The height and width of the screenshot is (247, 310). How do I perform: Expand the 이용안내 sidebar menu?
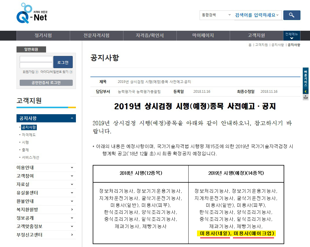pyautogui.click(x=72, y=168)
